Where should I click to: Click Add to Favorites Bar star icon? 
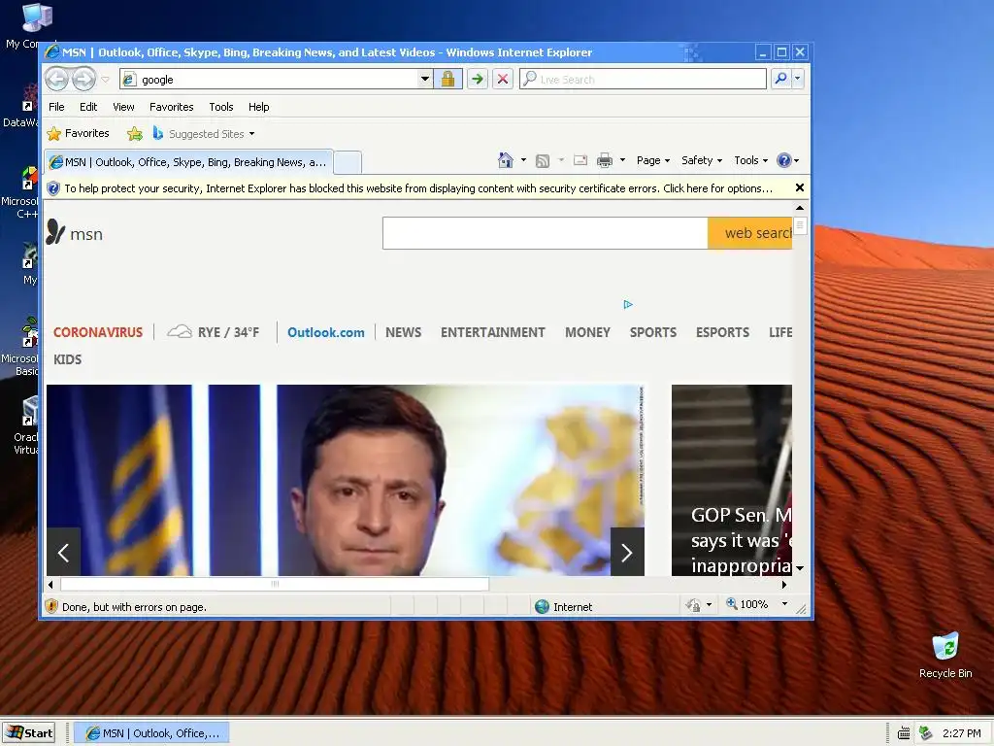tap(134, 134)
